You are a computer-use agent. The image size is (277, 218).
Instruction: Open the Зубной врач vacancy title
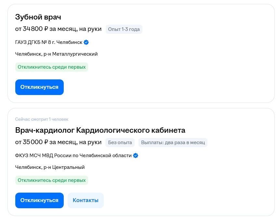[x=38, y=17]
